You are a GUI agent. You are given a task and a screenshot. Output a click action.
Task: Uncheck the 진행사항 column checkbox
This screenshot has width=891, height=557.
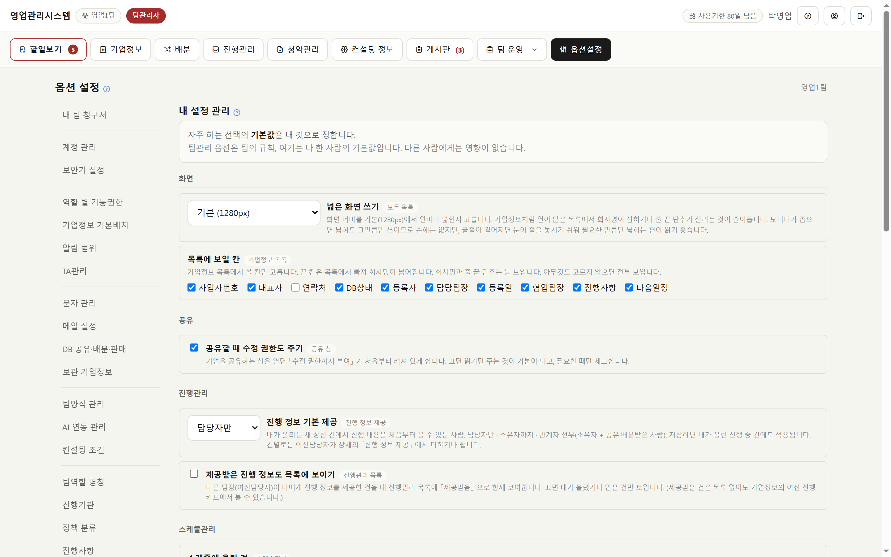pyautogui.click(x=577, y=287)
